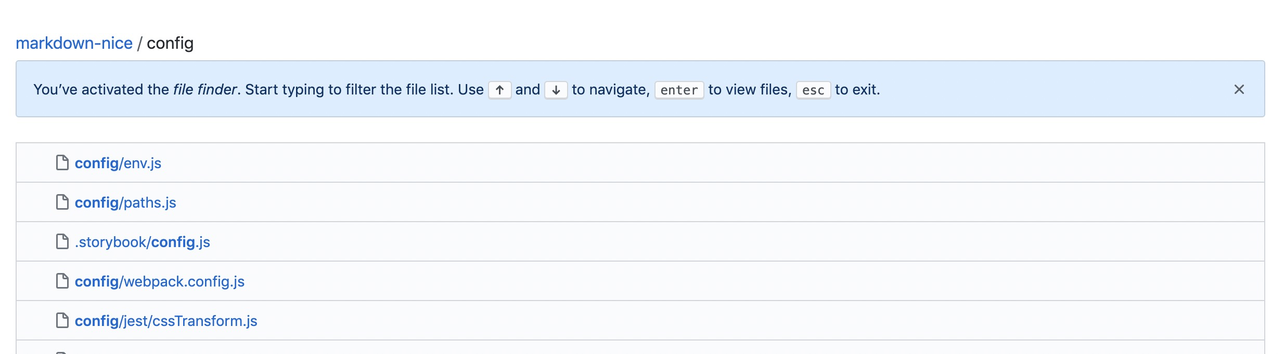Click the file icon beside config/webpack.config.js
Image resolution: width=1284 pixels, height=354 pixels.
coord(62,281)
